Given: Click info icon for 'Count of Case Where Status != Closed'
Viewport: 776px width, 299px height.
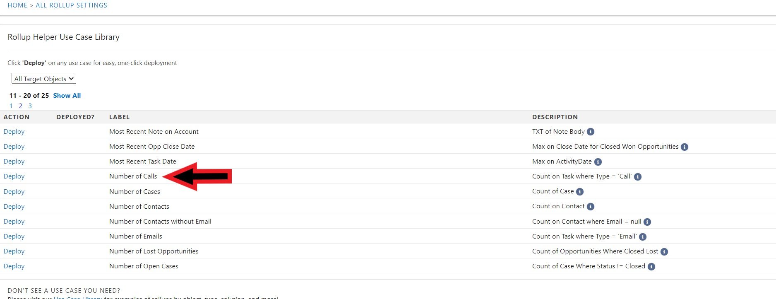Looking at the screenshot, I should click(651, 266).
